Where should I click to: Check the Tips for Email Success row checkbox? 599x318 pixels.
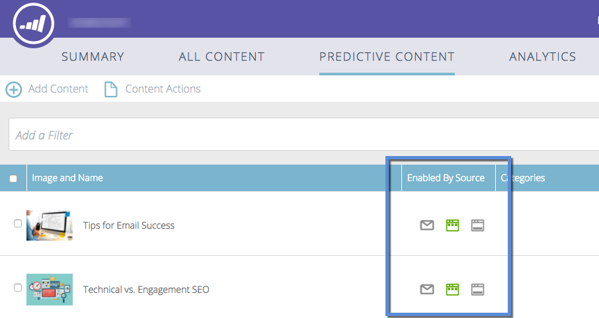point(18,223)
